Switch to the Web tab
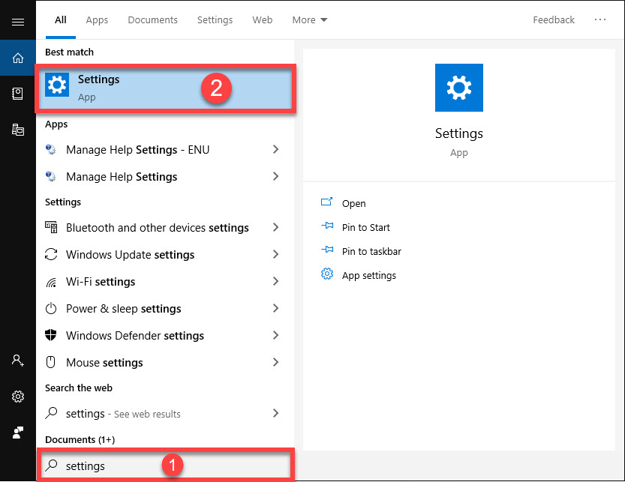The height and width of the screenshot is (482, 625). point(263,20)
